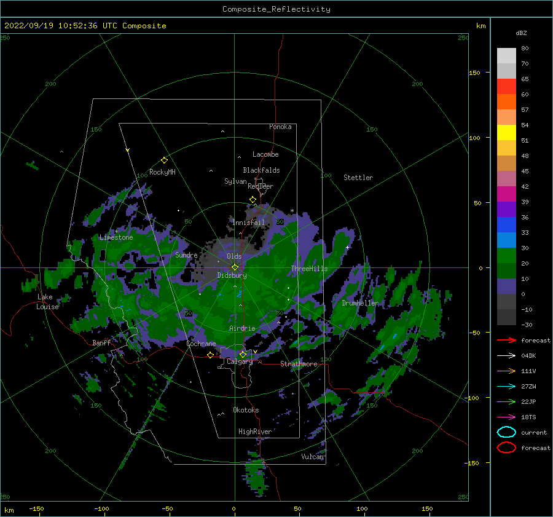This screenshot has height=517, width=553.
Task: Click the yellow station marker near Cochrane
Action: 210,355
